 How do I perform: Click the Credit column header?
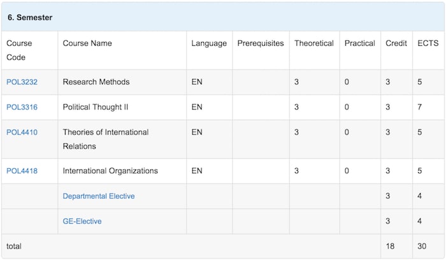396,43
